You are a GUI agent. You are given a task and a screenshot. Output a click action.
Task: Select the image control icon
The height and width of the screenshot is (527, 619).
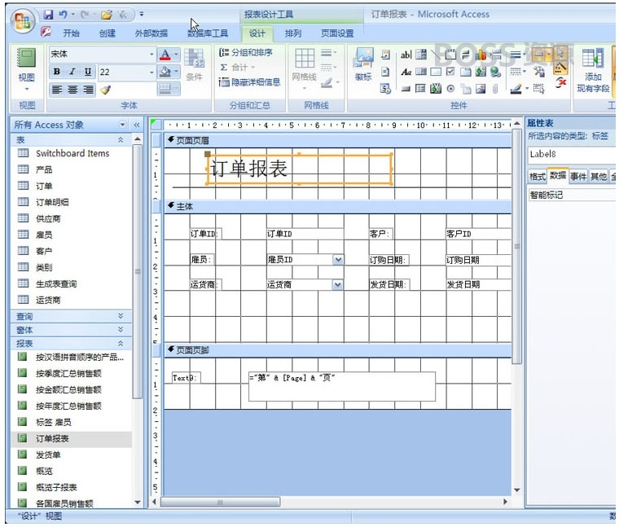(481, 89)
